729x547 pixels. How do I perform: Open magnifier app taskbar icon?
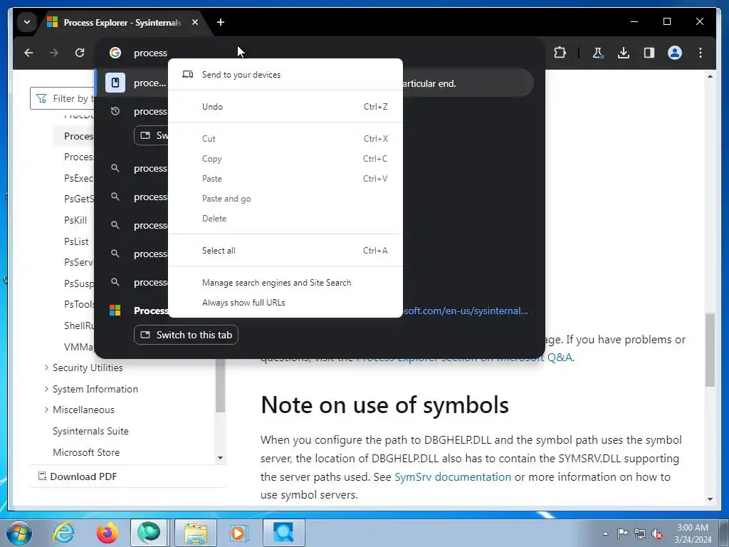click(283, 533)
